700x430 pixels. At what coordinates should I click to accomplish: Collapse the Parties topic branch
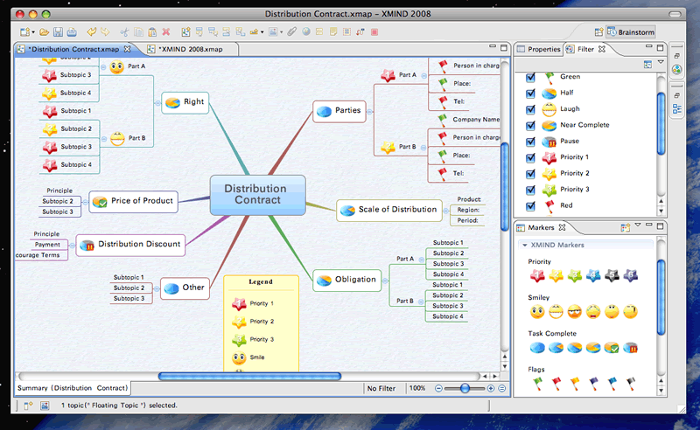point(369,112)
